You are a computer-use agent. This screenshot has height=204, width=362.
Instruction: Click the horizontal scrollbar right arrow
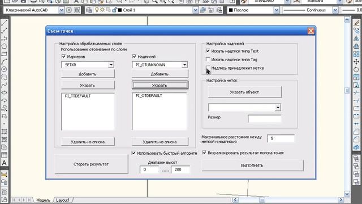(341, 200)
